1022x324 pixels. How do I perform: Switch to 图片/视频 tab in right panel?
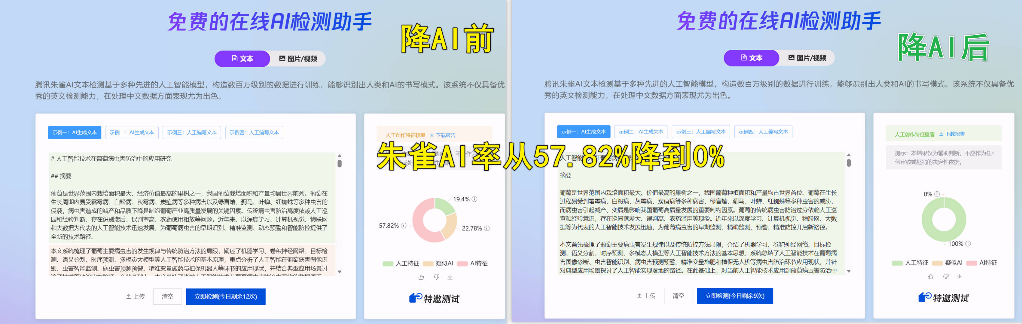807,58
